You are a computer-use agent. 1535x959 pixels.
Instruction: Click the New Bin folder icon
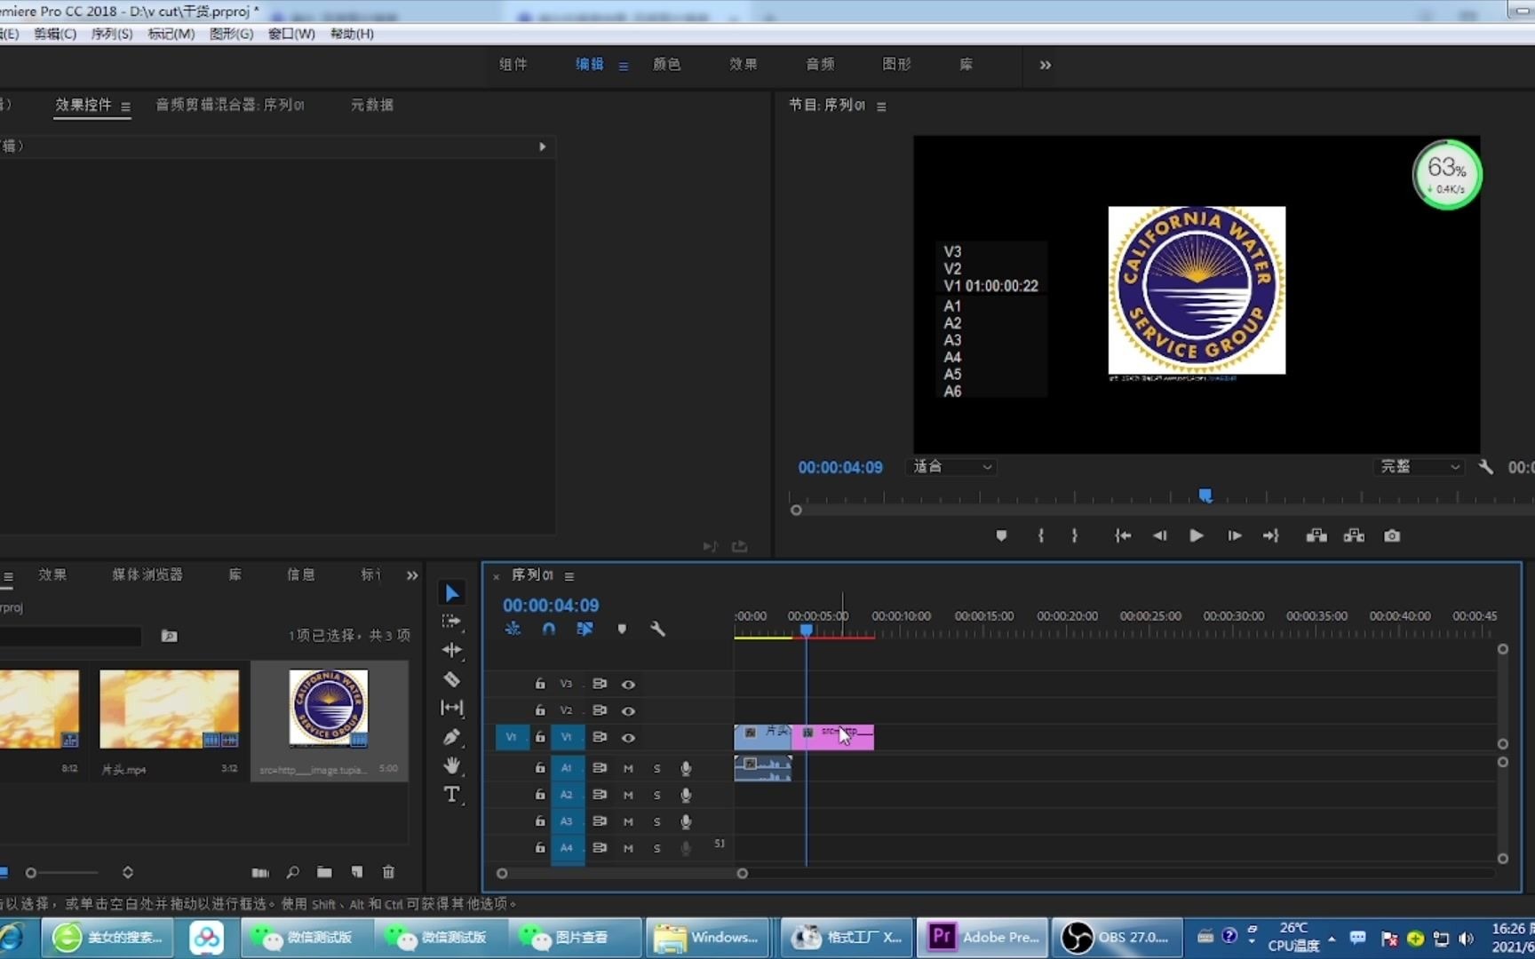pyautogui.click(x=324, y=872)
